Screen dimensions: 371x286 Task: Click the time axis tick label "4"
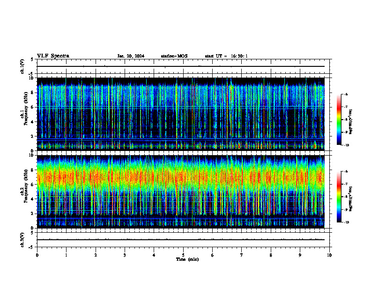click(x=154, y=255)
